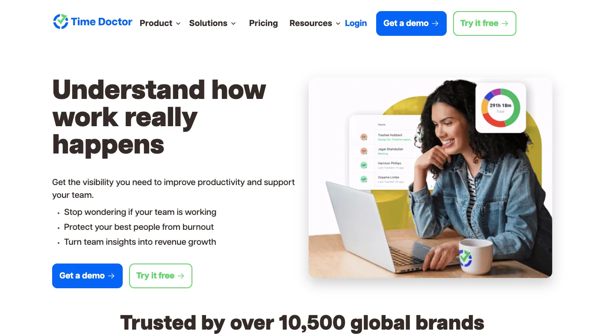Expand the Resources dropdown chevron

[338, 23]
